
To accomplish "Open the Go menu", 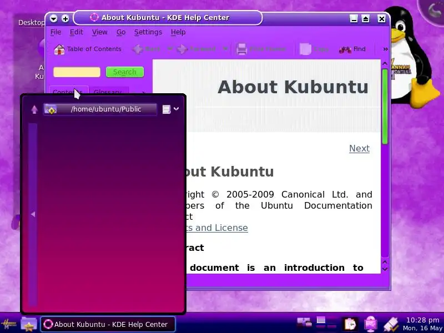I will tap(121, 32).
